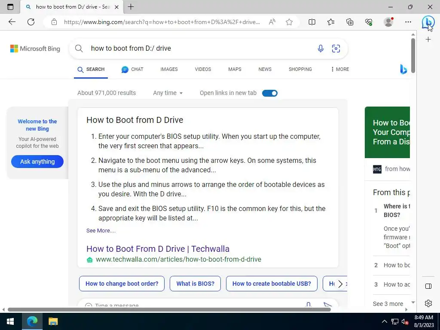Click the scroll-up arrow of vertical scrollbar
The width and height of the screenshot is (440, 330).
click(x=413, y=34)
